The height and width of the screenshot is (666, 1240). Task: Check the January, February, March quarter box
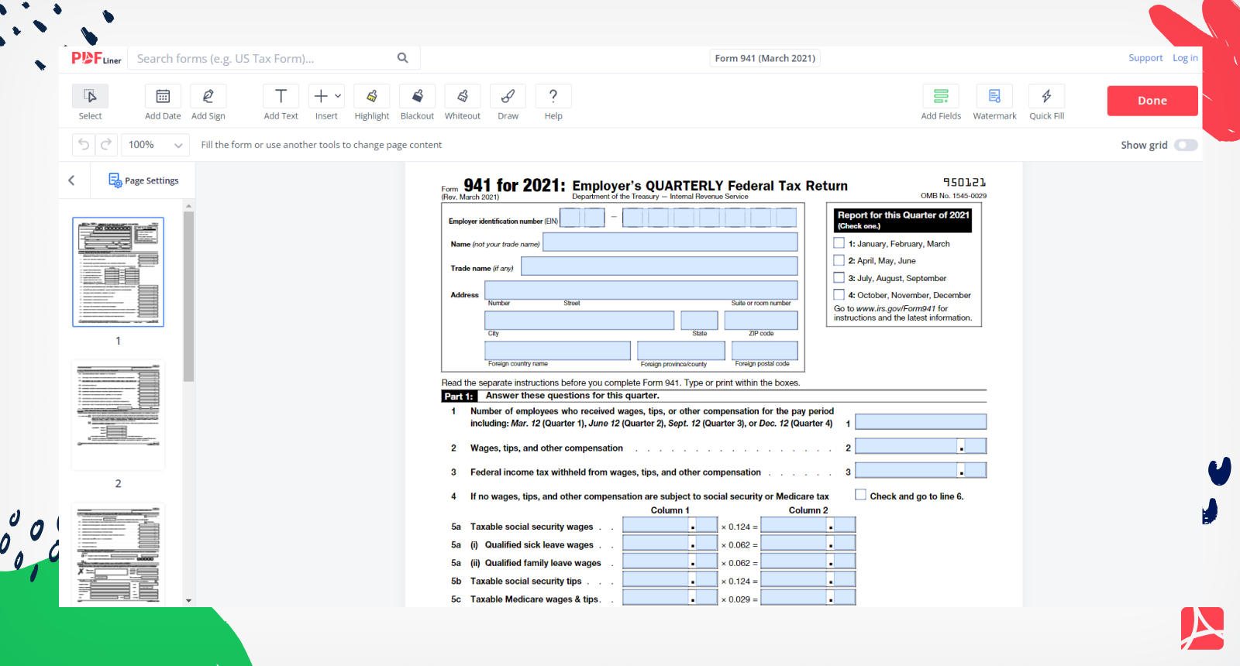(x=839, y=243)
